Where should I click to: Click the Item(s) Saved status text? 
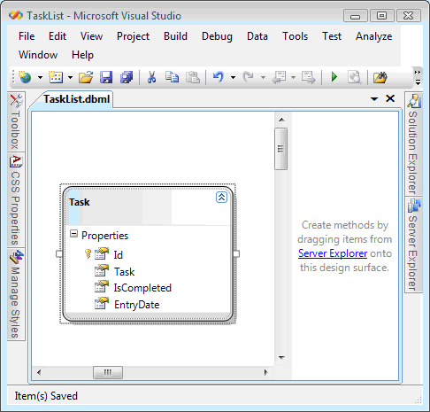click(46, 396)
